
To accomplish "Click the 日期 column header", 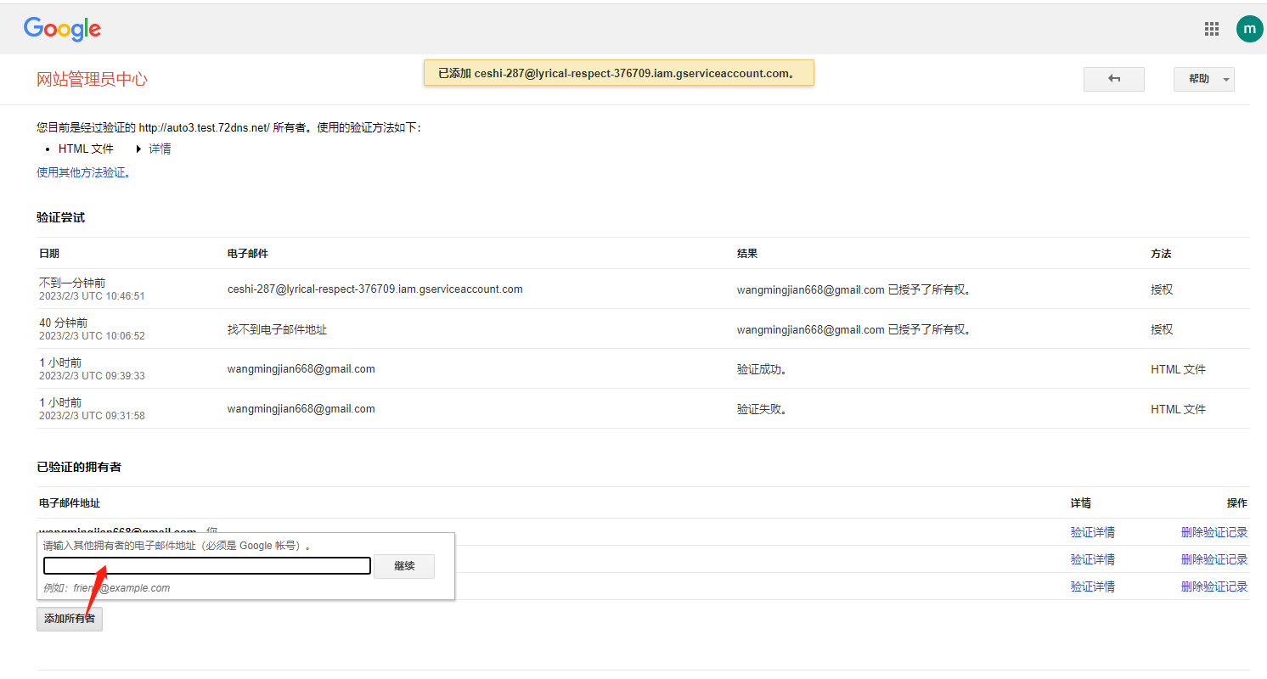I will point(49,254).
